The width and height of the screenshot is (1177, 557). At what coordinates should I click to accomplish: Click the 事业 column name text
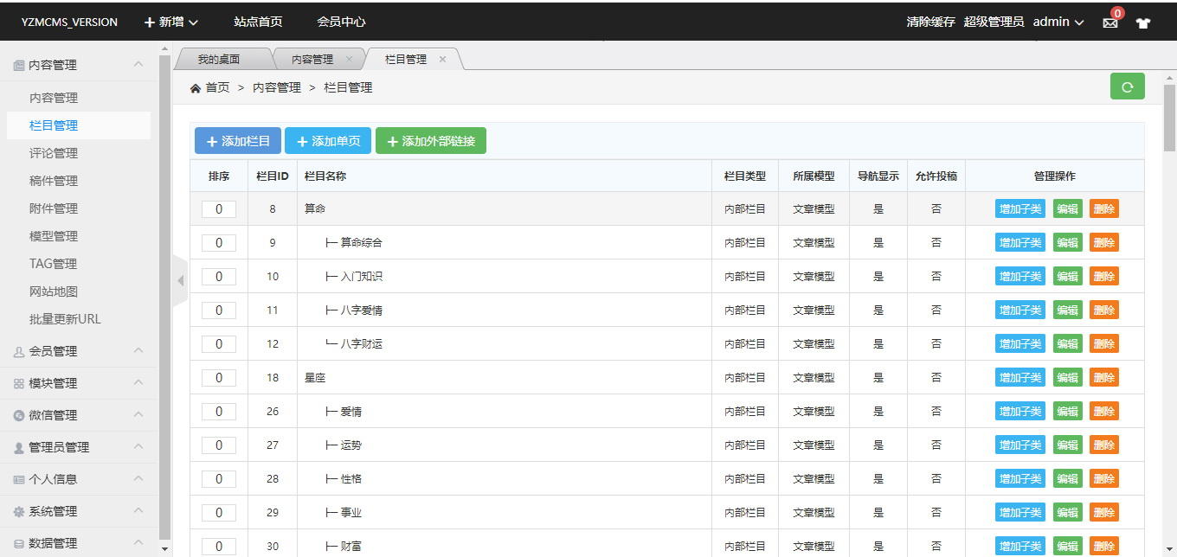tap(351, 513)
